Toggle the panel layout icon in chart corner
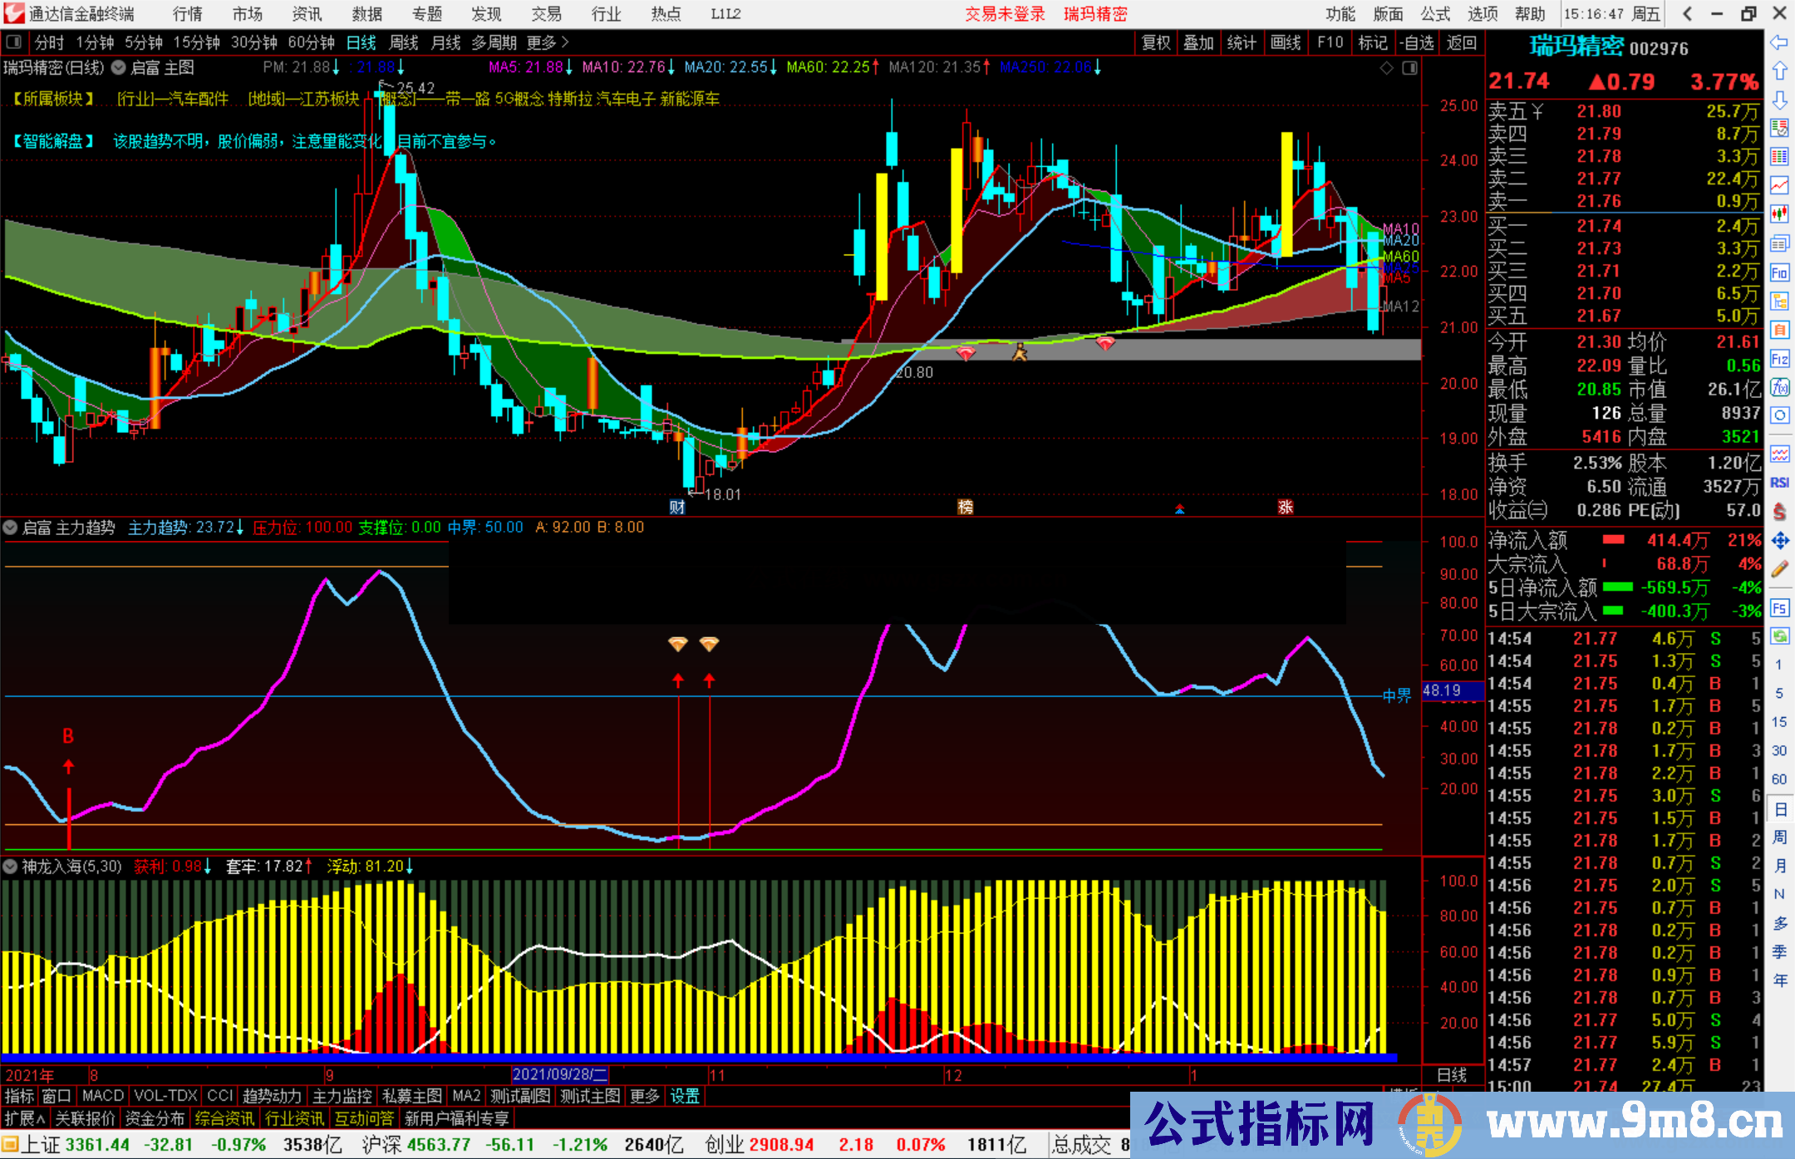The image size is (1795, 1159). (x=1409, y=68)
